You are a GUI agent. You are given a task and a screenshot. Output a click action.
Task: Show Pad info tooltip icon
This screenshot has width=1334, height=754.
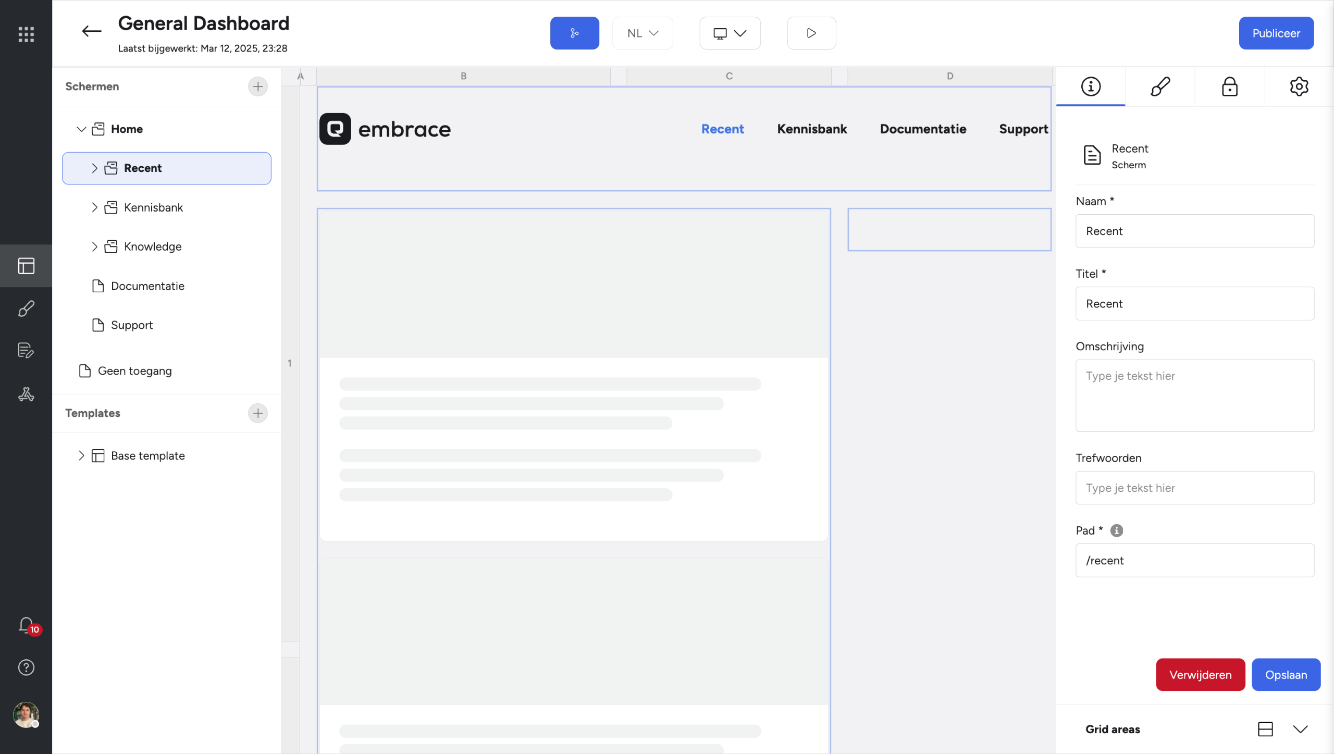pyautogui.click(x=1117, y=530)
